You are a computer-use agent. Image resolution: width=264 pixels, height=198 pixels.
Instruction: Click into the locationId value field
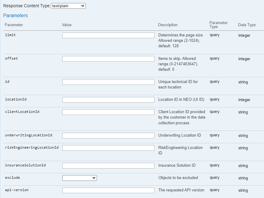(108, 100)
